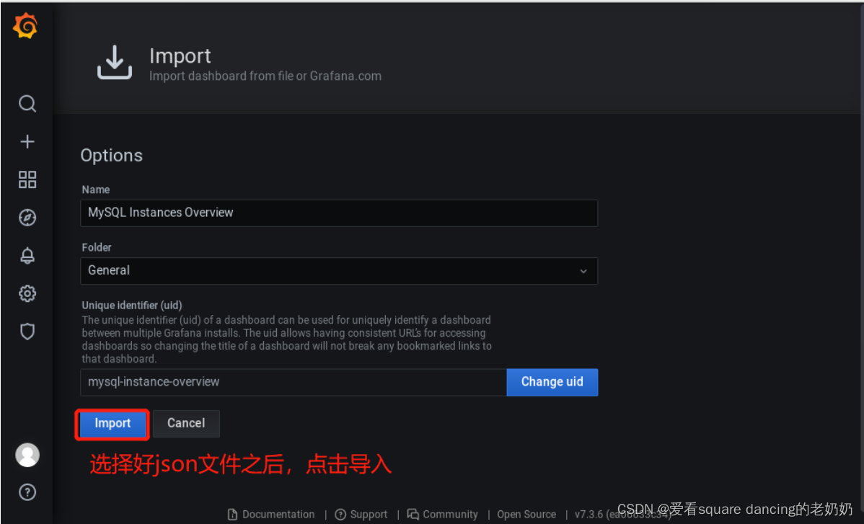864x524 pixels.
Task: Open the Explore compass icon
Action: click(27, 218)
